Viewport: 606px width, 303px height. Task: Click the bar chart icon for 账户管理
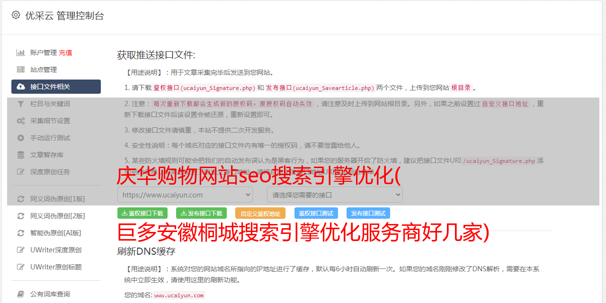pos(21,53)
